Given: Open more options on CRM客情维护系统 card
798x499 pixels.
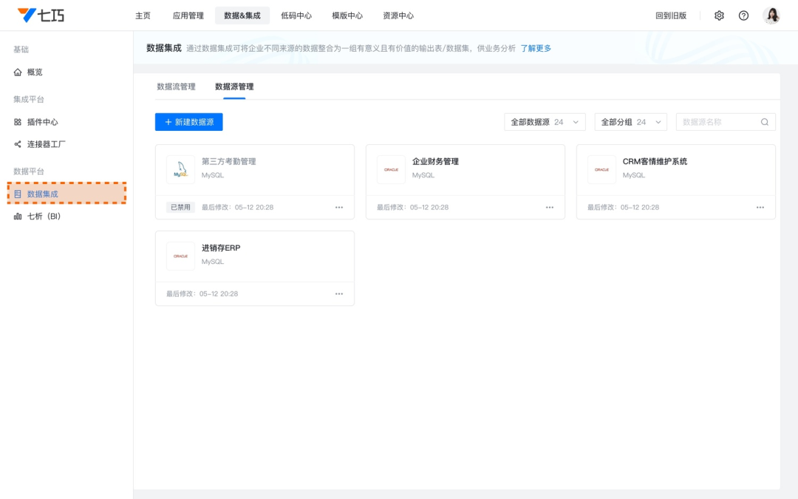Looking at the screenshot, I should 760,208.
